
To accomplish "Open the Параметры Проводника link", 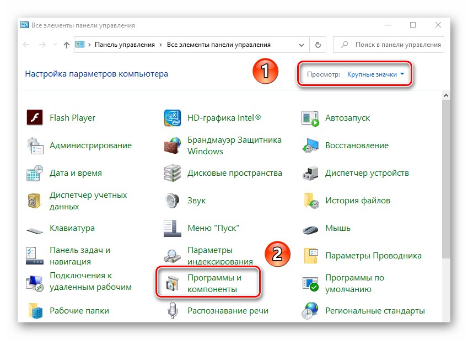I will [373, 256].
